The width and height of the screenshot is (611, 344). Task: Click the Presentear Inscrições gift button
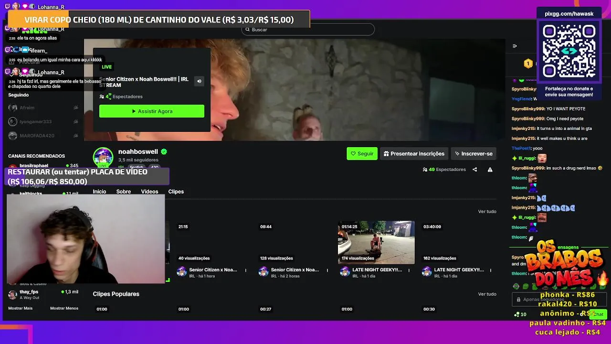point(414,154)
